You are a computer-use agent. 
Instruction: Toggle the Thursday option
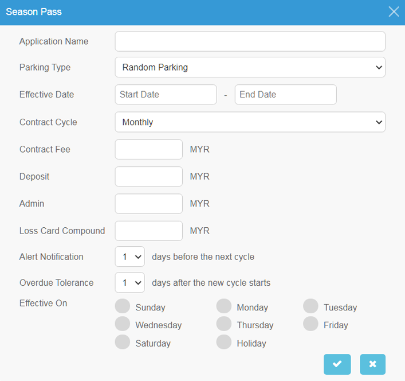(x=224, y=324)
